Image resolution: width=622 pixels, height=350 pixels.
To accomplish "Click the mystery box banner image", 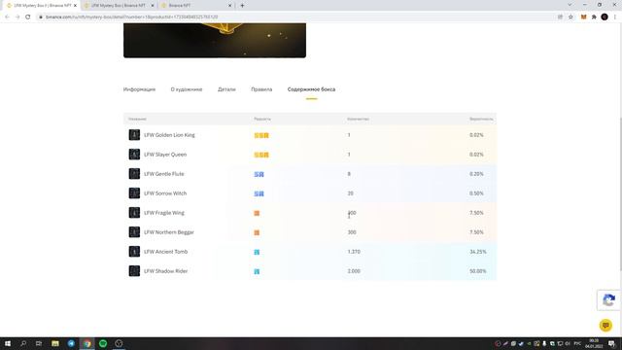I will [x=215, y=41].
